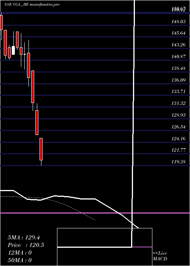Click the Price : 120.5 readout
Image resolution: width=190 pixels, height=266 pixels.
[26, 245]
